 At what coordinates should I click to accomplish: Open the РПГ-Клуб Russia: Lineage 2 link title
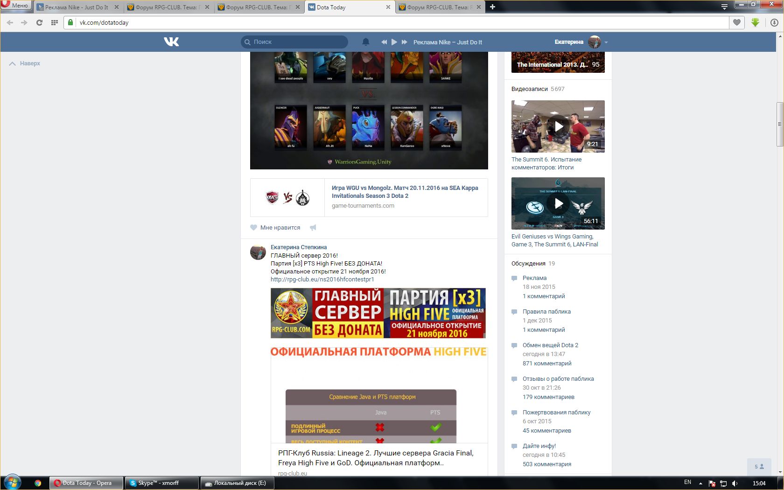(376, 458)
